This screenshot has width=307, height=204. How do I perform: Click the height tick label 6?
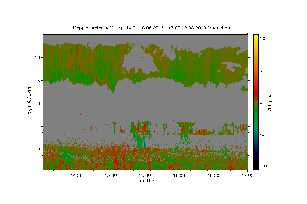pyautogui.click(x=39, y=103)
